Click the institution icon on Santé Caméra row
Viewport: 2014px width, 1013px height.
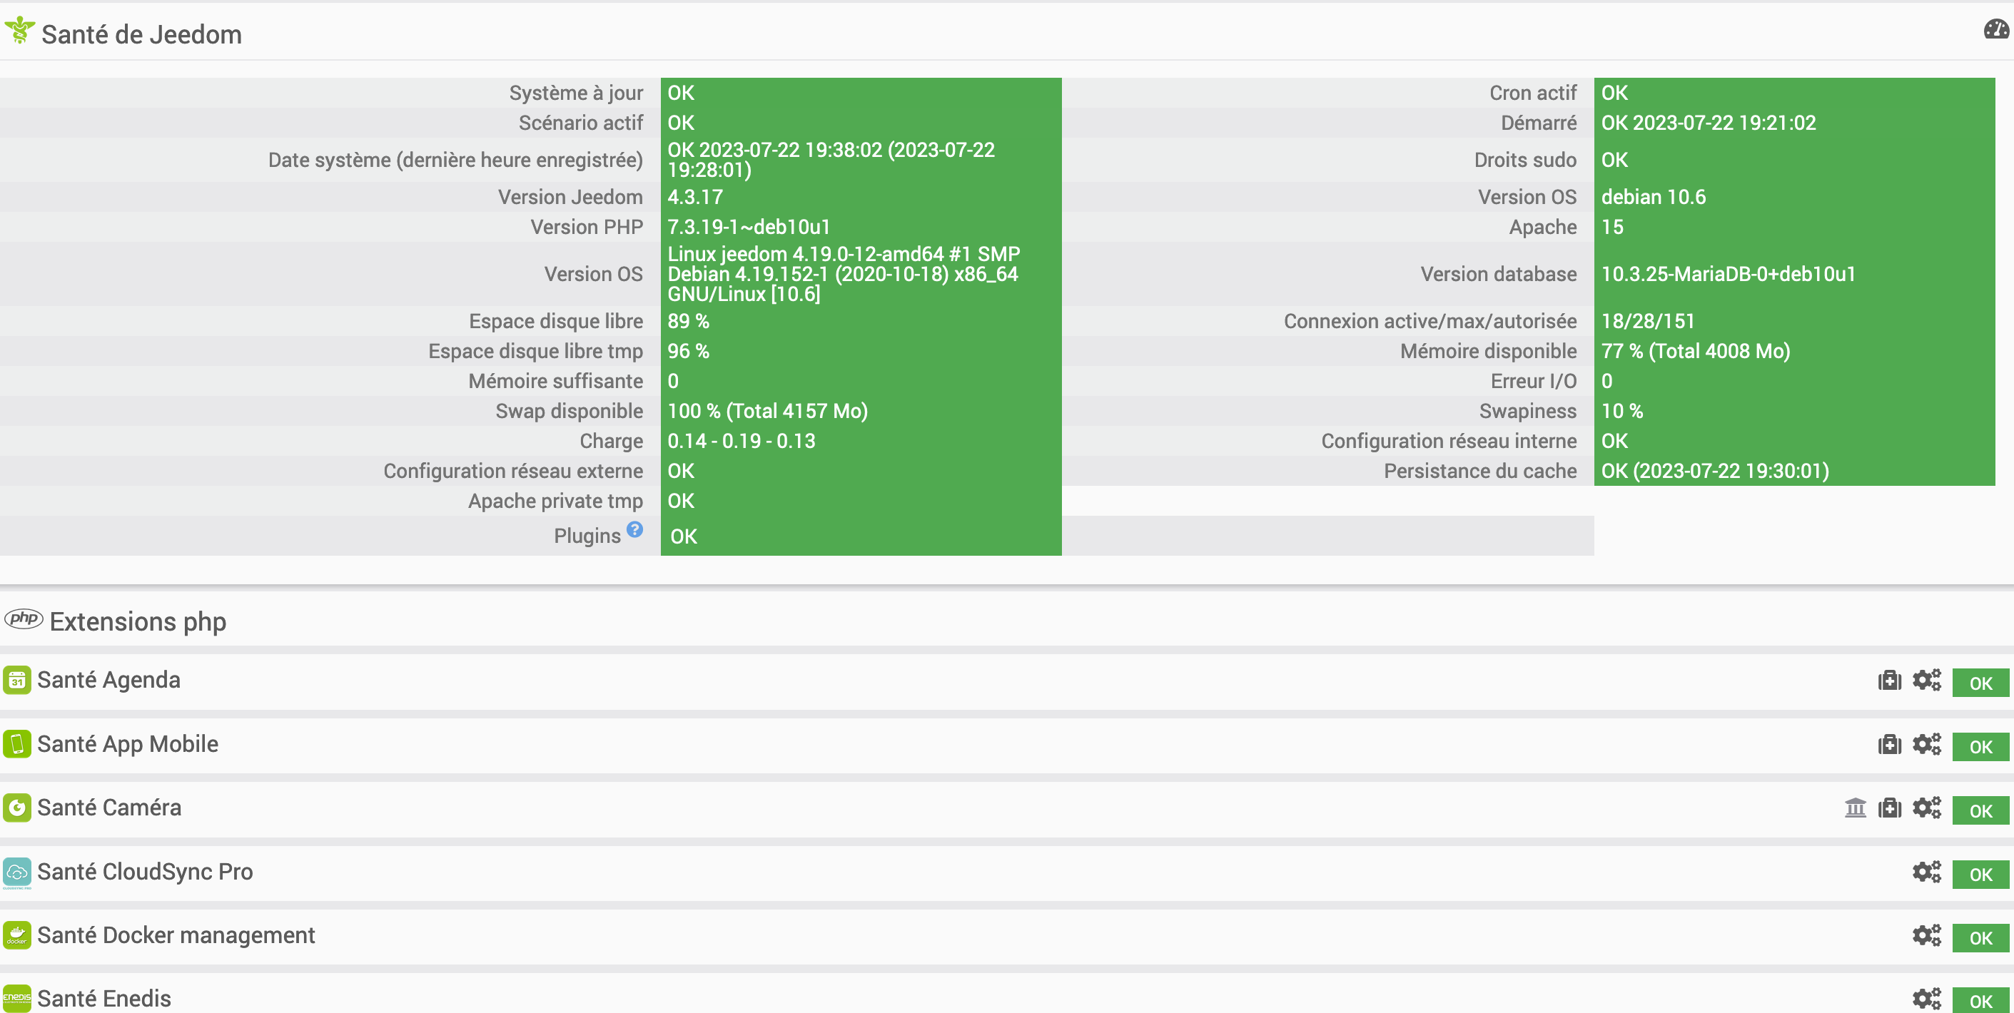[x=1855, y=808]
